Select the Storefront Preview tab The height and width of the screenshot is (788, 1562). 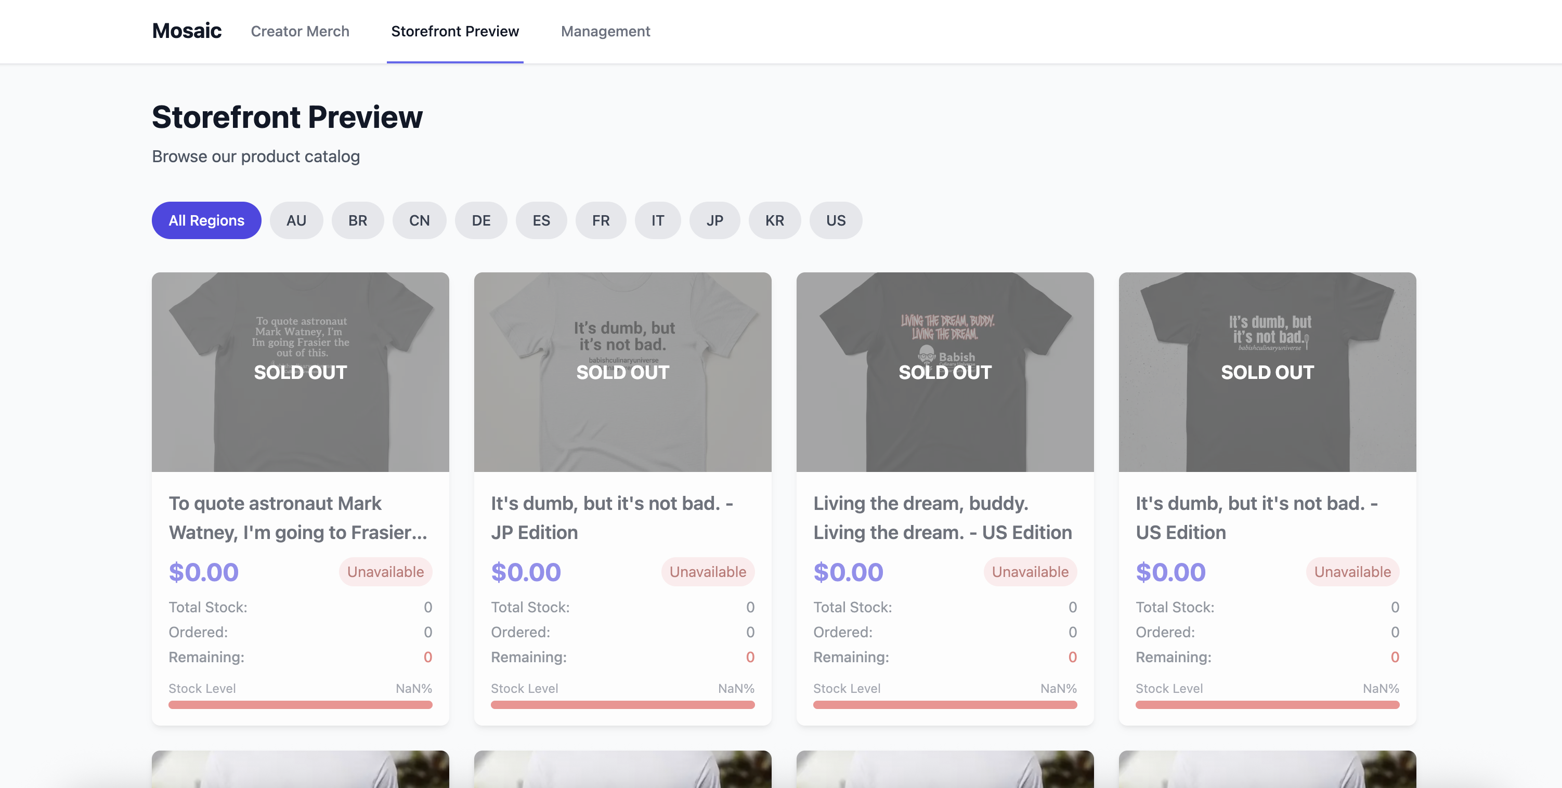coord(455,31)
